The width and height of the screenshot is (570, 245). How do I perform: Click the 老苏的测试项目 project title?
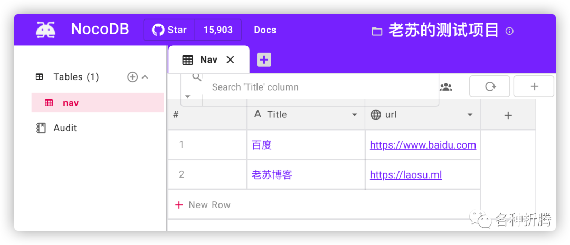tap(443, 30)
